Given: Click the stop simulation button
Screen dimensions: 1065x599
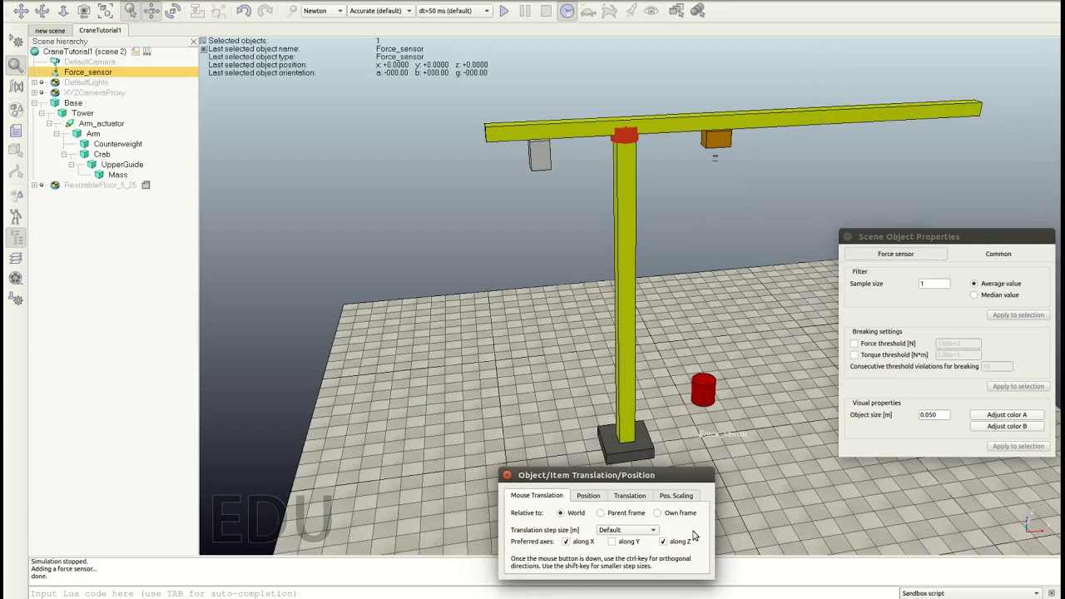Looking at the screenshot, I should pyautogui.click(x=546, y=11).
